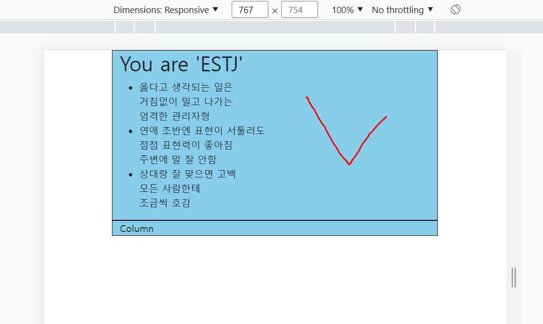
Task: Select the bullet line starting 옳다고 생각되는
Action: (x=185, y=87)
